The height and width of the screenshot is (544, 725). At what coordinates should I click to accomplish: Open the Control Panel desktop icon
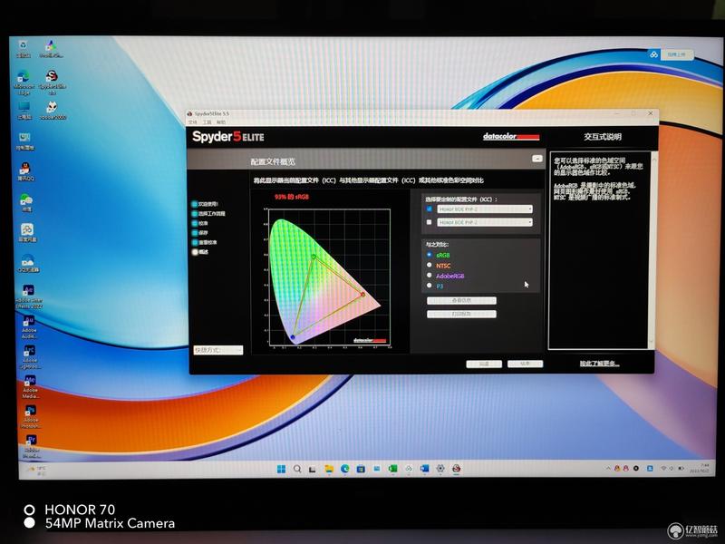[25, 141]
